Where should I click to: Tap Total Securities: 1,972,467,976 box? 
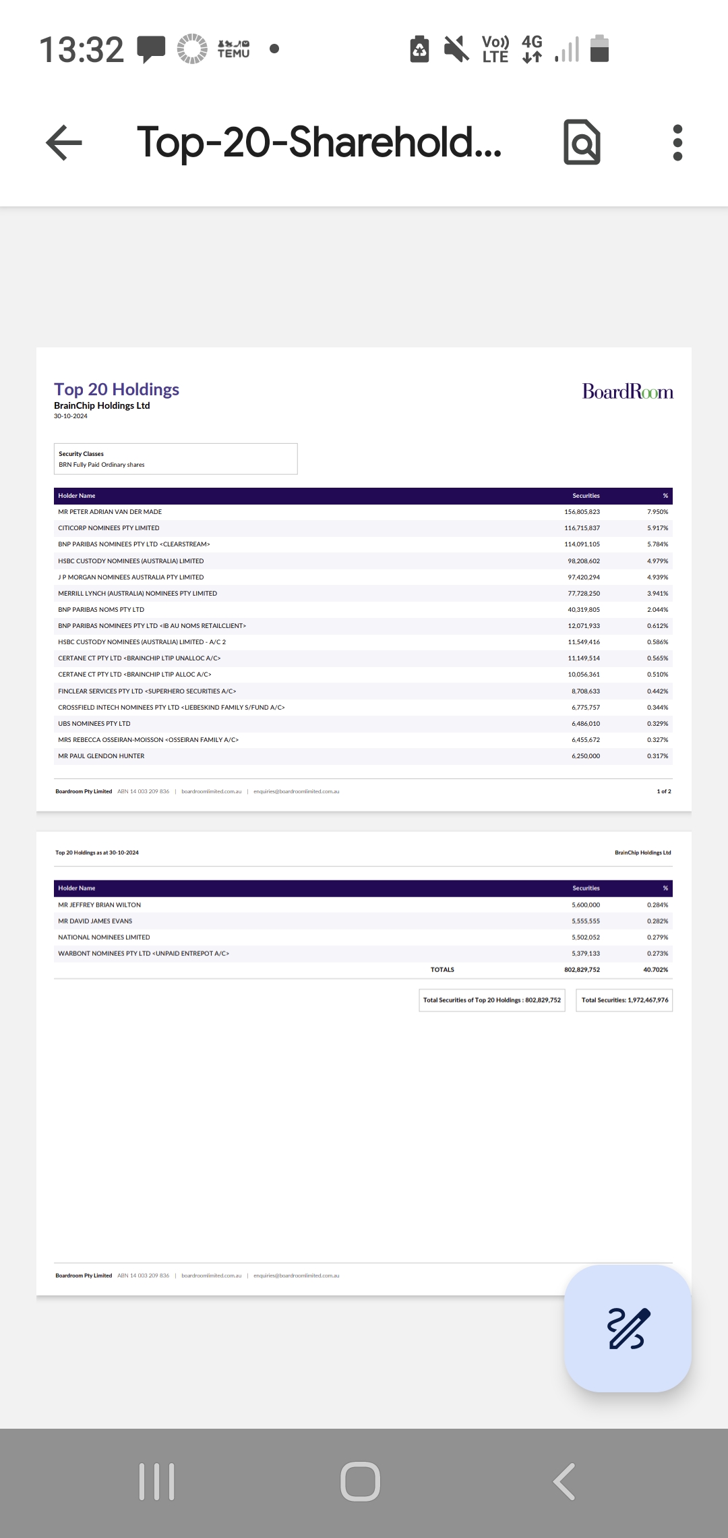tap(625, 1000)
